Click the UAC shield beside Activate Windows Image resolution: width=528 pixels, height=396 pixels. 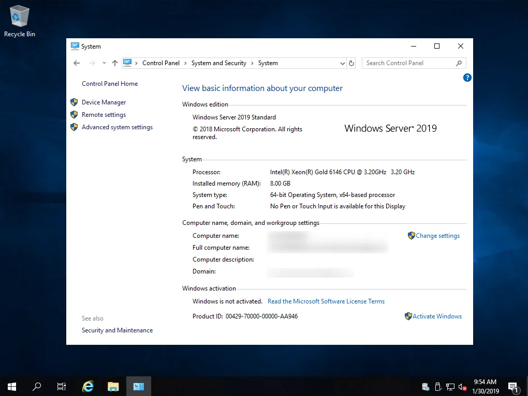click(409, 316)
